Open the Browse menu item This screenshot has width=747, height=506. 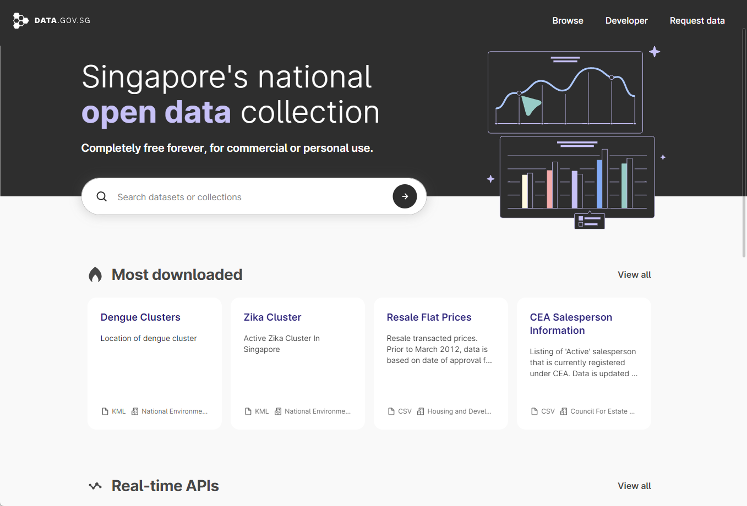(568, 20)
